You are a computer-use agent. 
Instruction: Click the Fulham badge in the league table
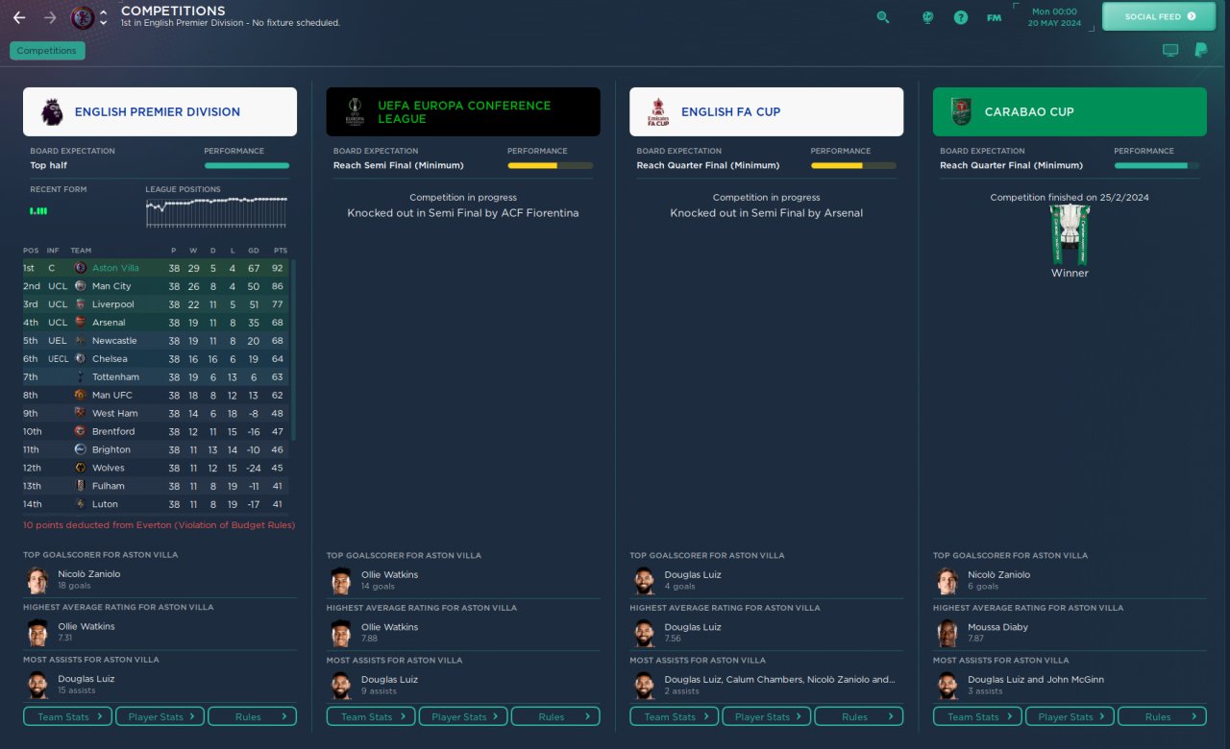point(81,486)
